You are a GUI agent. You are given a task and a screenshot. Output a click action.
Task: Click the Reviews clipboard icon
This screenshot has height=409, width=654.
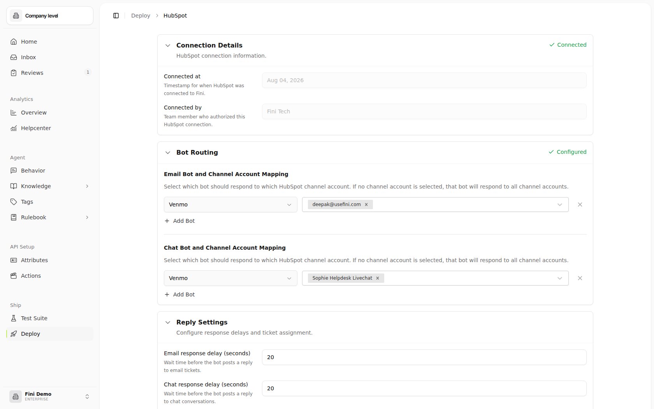pos(14,73)
